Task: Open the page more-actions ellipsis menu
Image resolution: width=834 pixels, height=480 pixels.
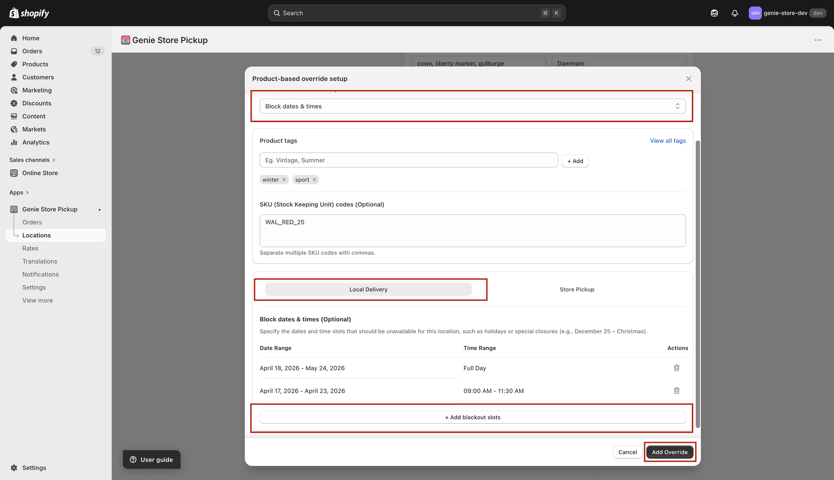Action: pos(818,40)
